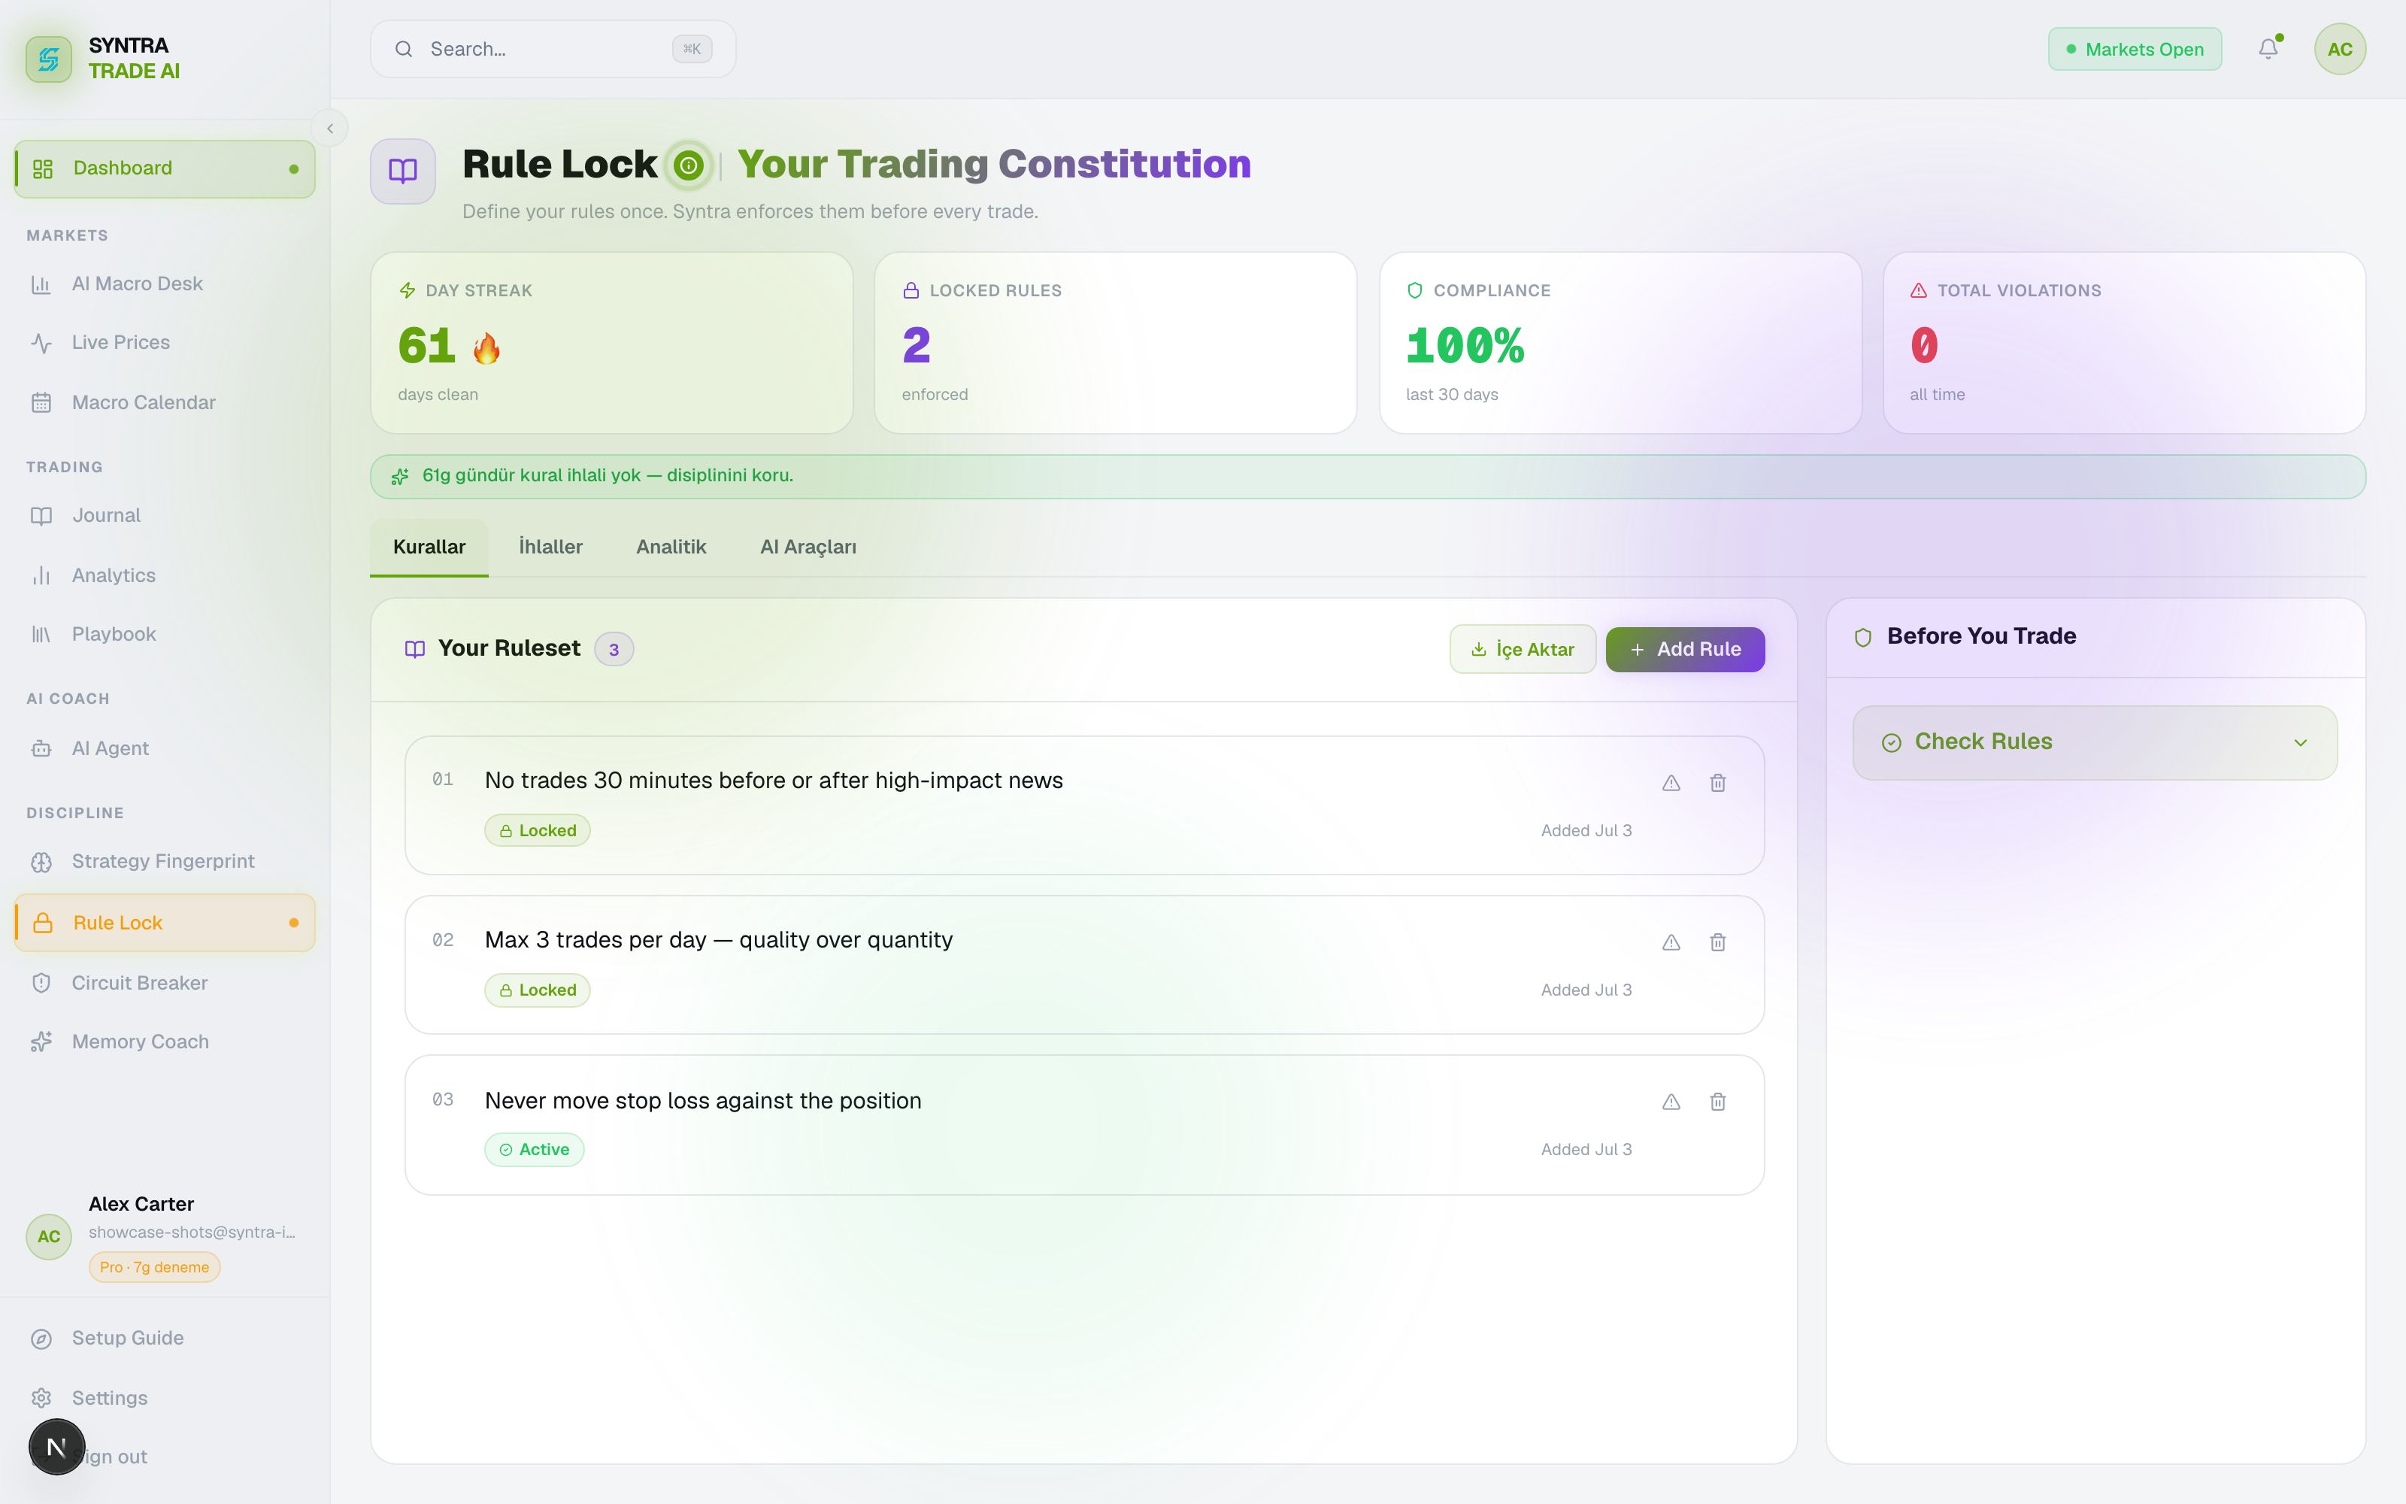Click the Active badge on rule 03
Image resolution: width=2406 pixels, height=1504 pixels.
click(534, 1150)
